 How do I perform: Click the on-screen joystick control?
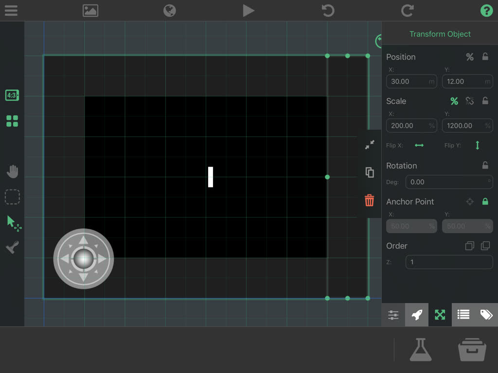tap(84, 258)
